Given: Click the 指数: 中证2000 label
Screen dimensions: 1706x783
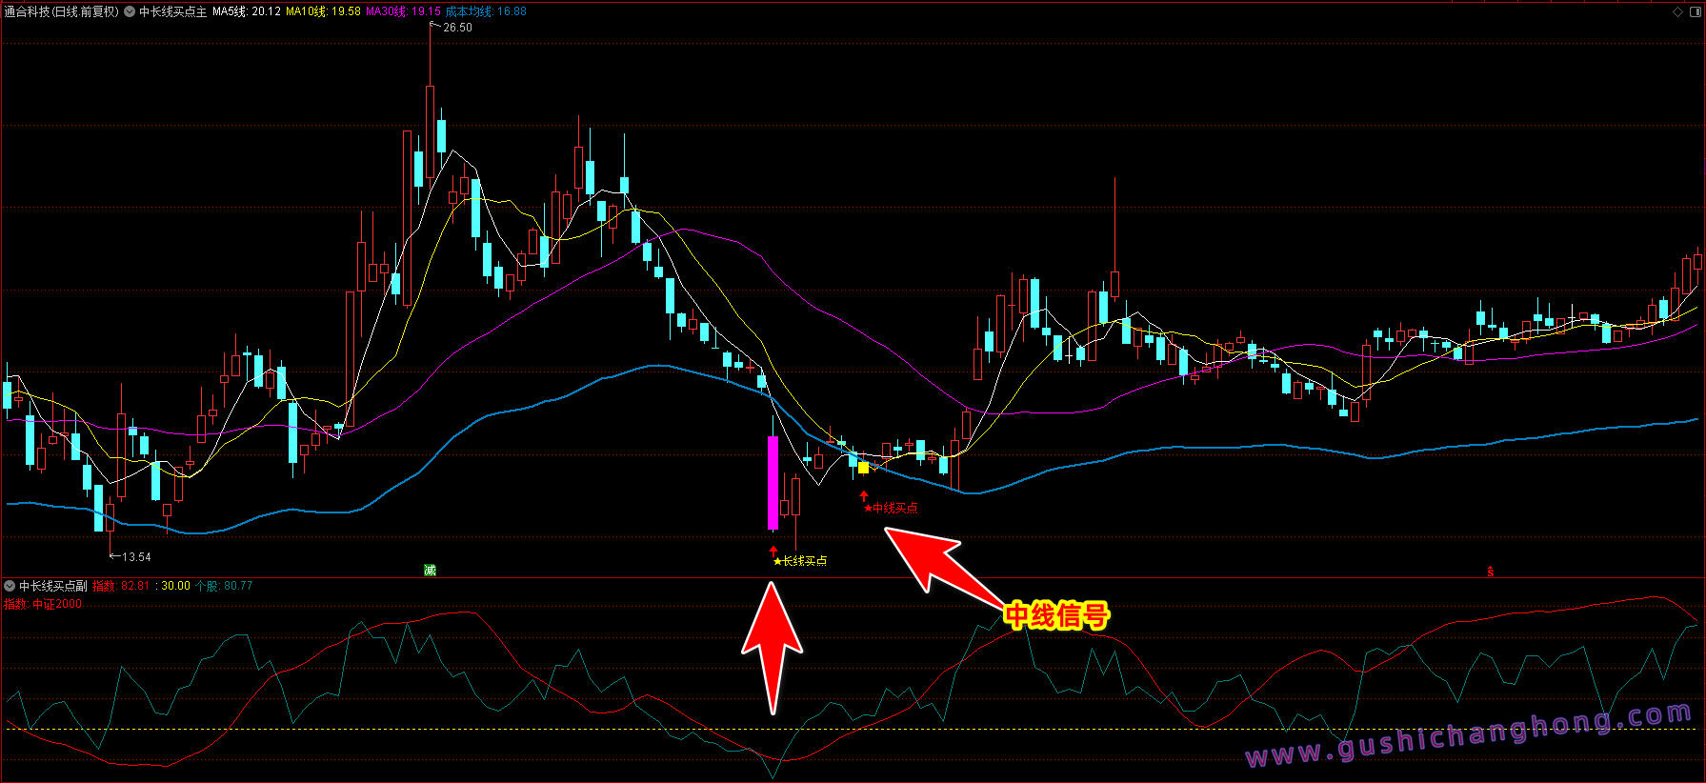Looking at the screenshot, I should pos(44,604).
